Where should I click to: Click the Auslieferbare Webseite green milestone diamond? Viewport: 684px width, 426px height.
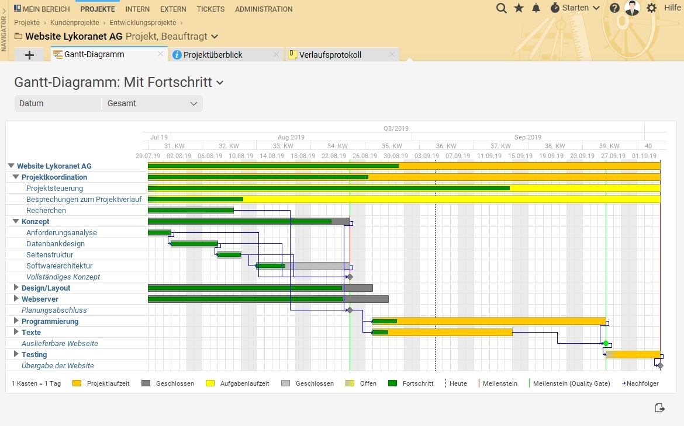coord(606,343)
